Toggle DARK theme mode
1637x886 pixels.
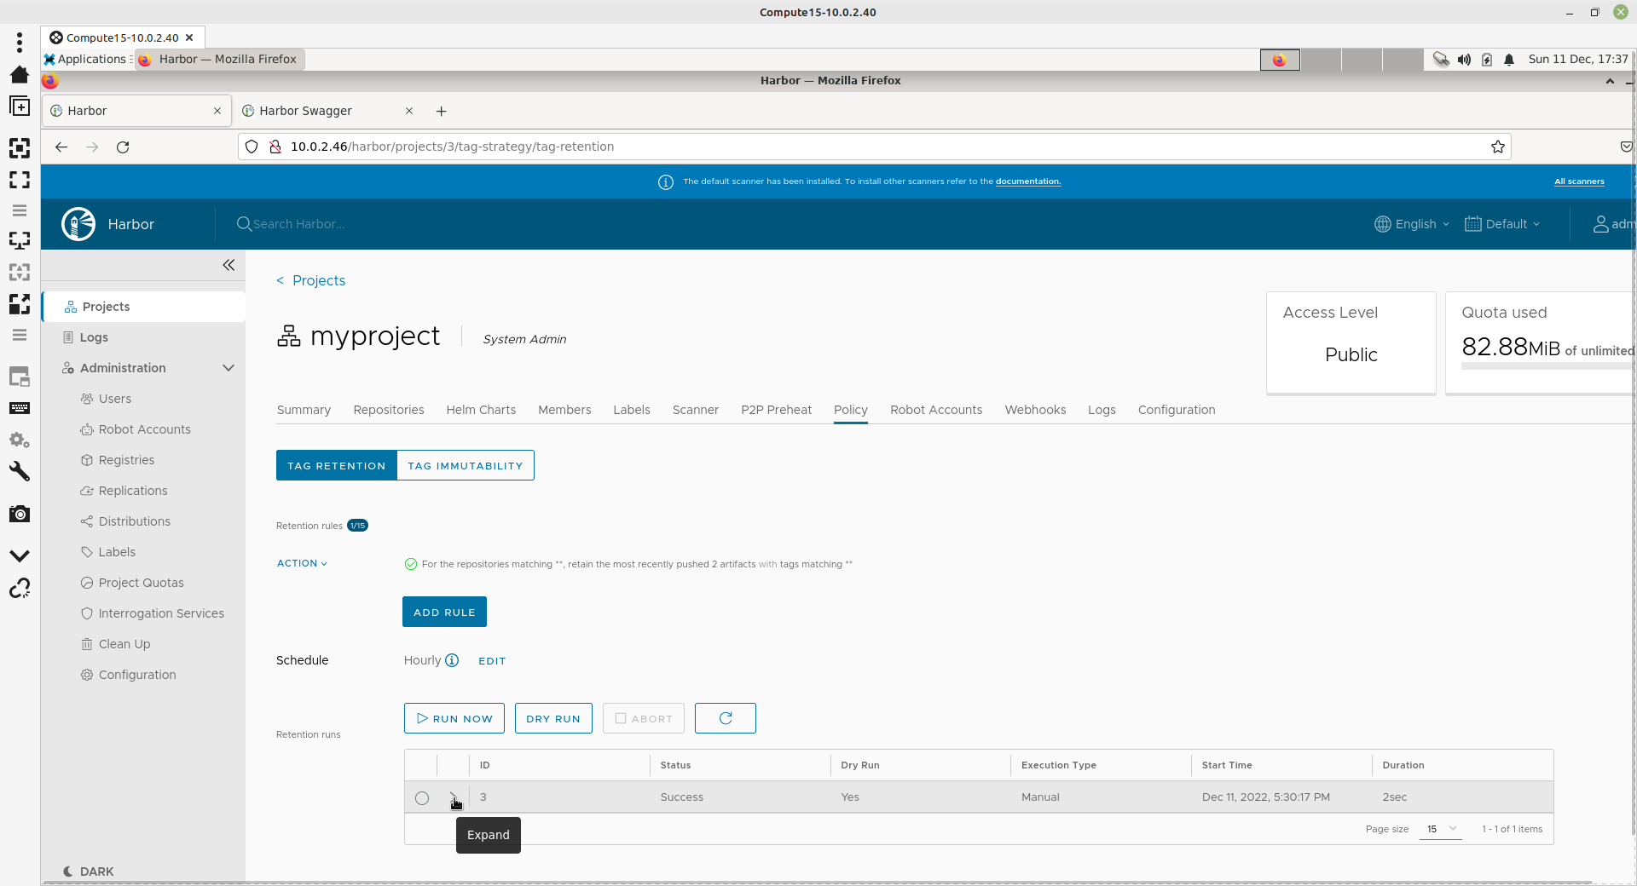click(x=89, y=872)
